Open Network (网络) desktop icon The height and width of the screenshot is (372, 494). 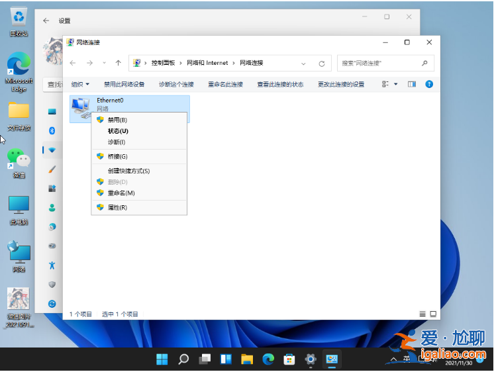pyautogui.click(x=19, y=257)
